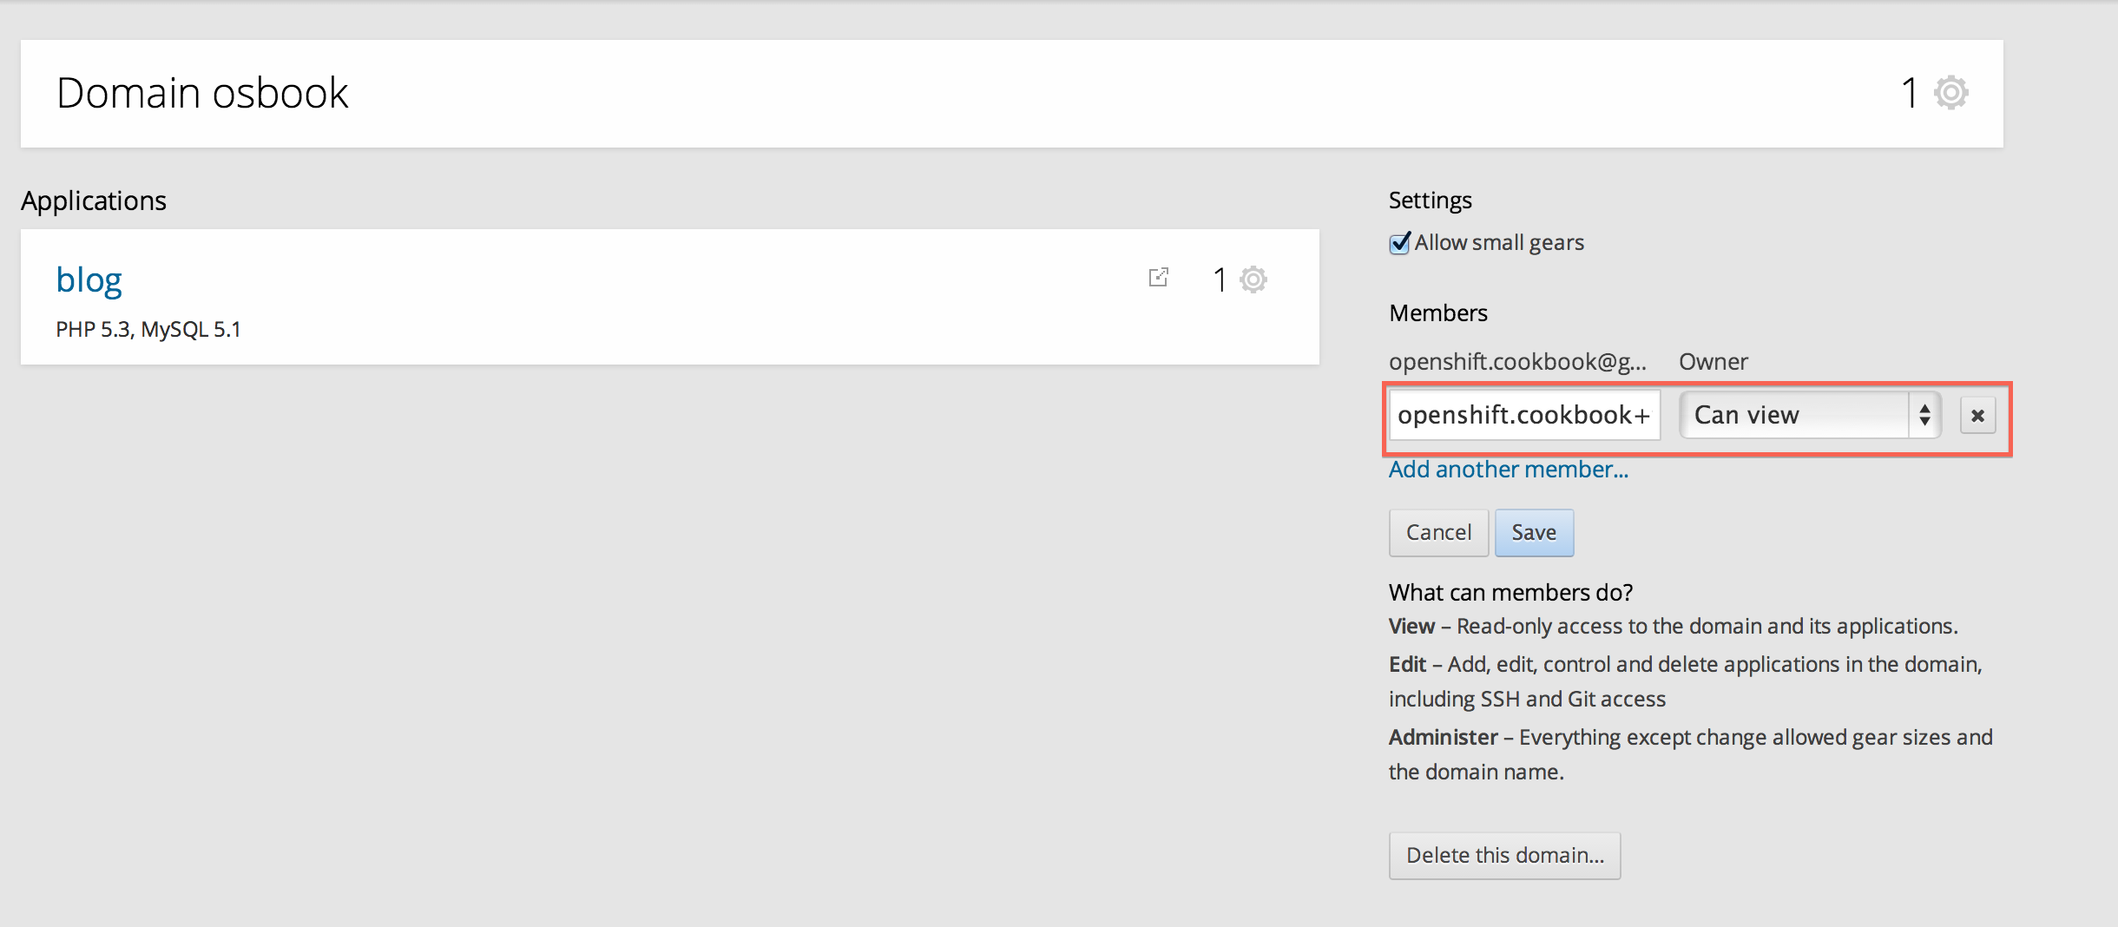Remove the new member with the x button
2118x927 pixels.
pyautogui.click(x=1977, y=416)
